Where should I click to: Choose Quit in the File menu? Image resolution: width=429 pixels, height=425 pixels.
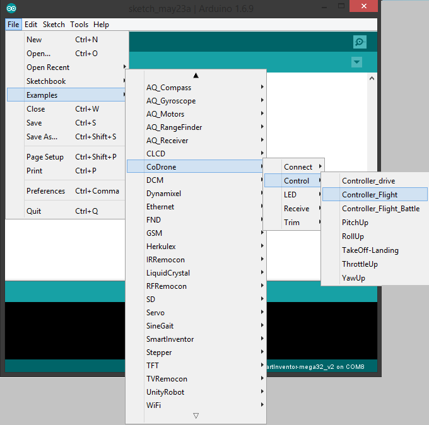pyautogui.click(x=66, y=211)
